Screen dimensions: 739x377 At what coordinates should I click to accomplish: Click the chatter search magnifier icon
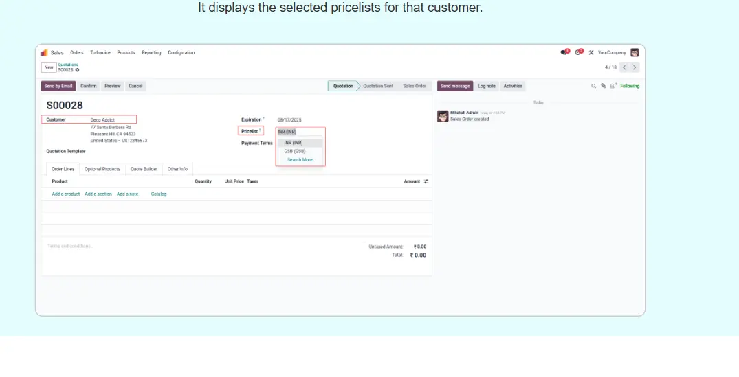coord(594,86)
